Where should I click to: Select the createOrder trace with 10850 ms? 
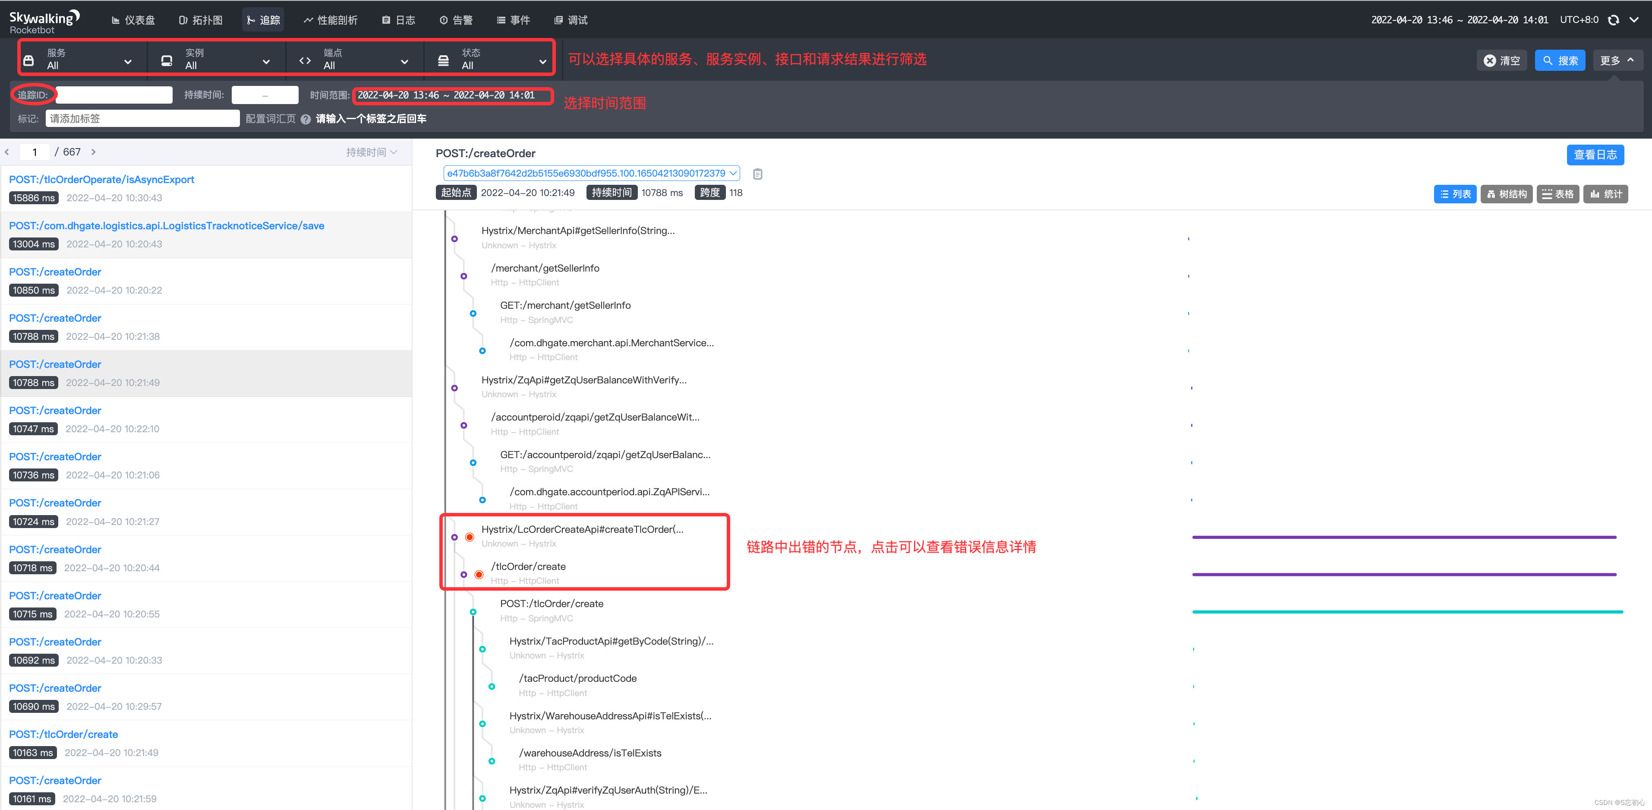(x=206, y=281)
